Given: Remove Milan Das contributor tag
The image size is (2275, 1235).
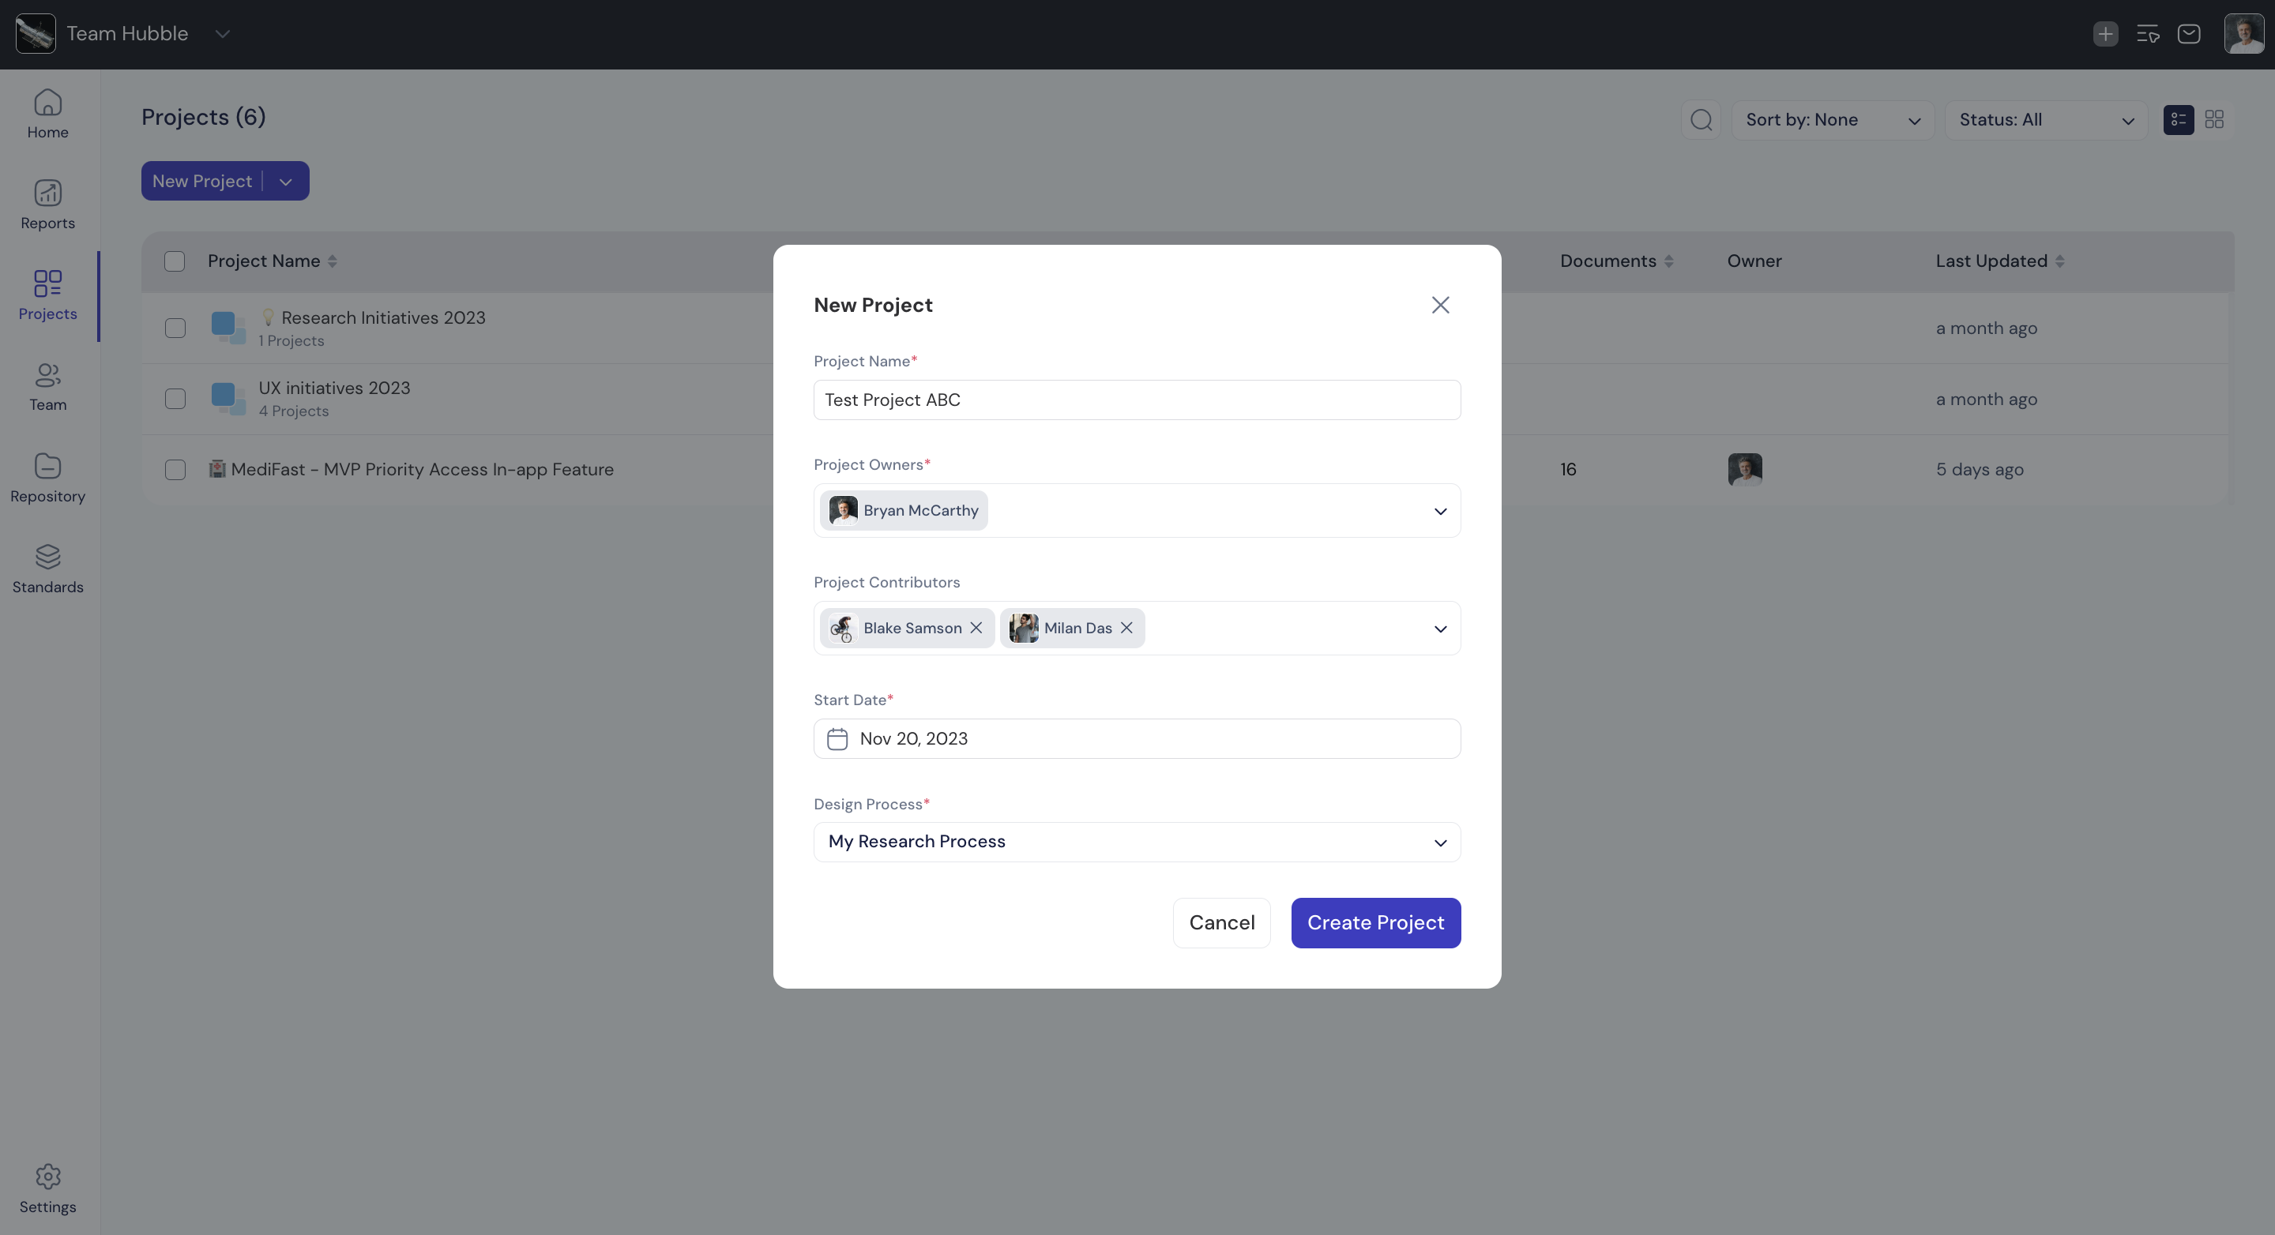Looking at the screenshot, I should coord(1126,628).
